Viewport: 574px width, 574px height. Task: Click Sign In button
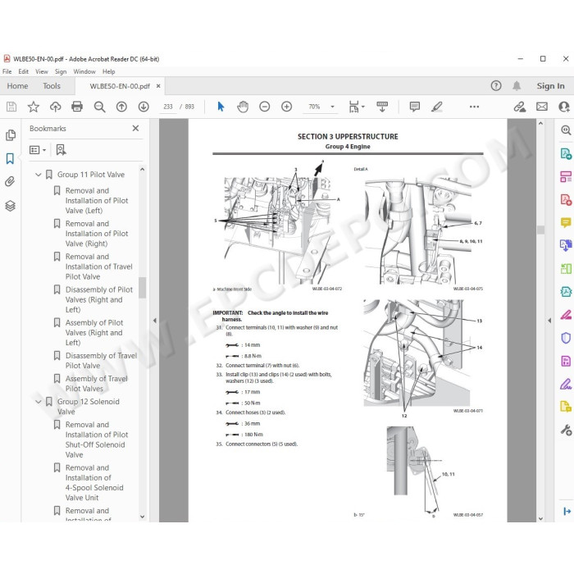[550, 85]
